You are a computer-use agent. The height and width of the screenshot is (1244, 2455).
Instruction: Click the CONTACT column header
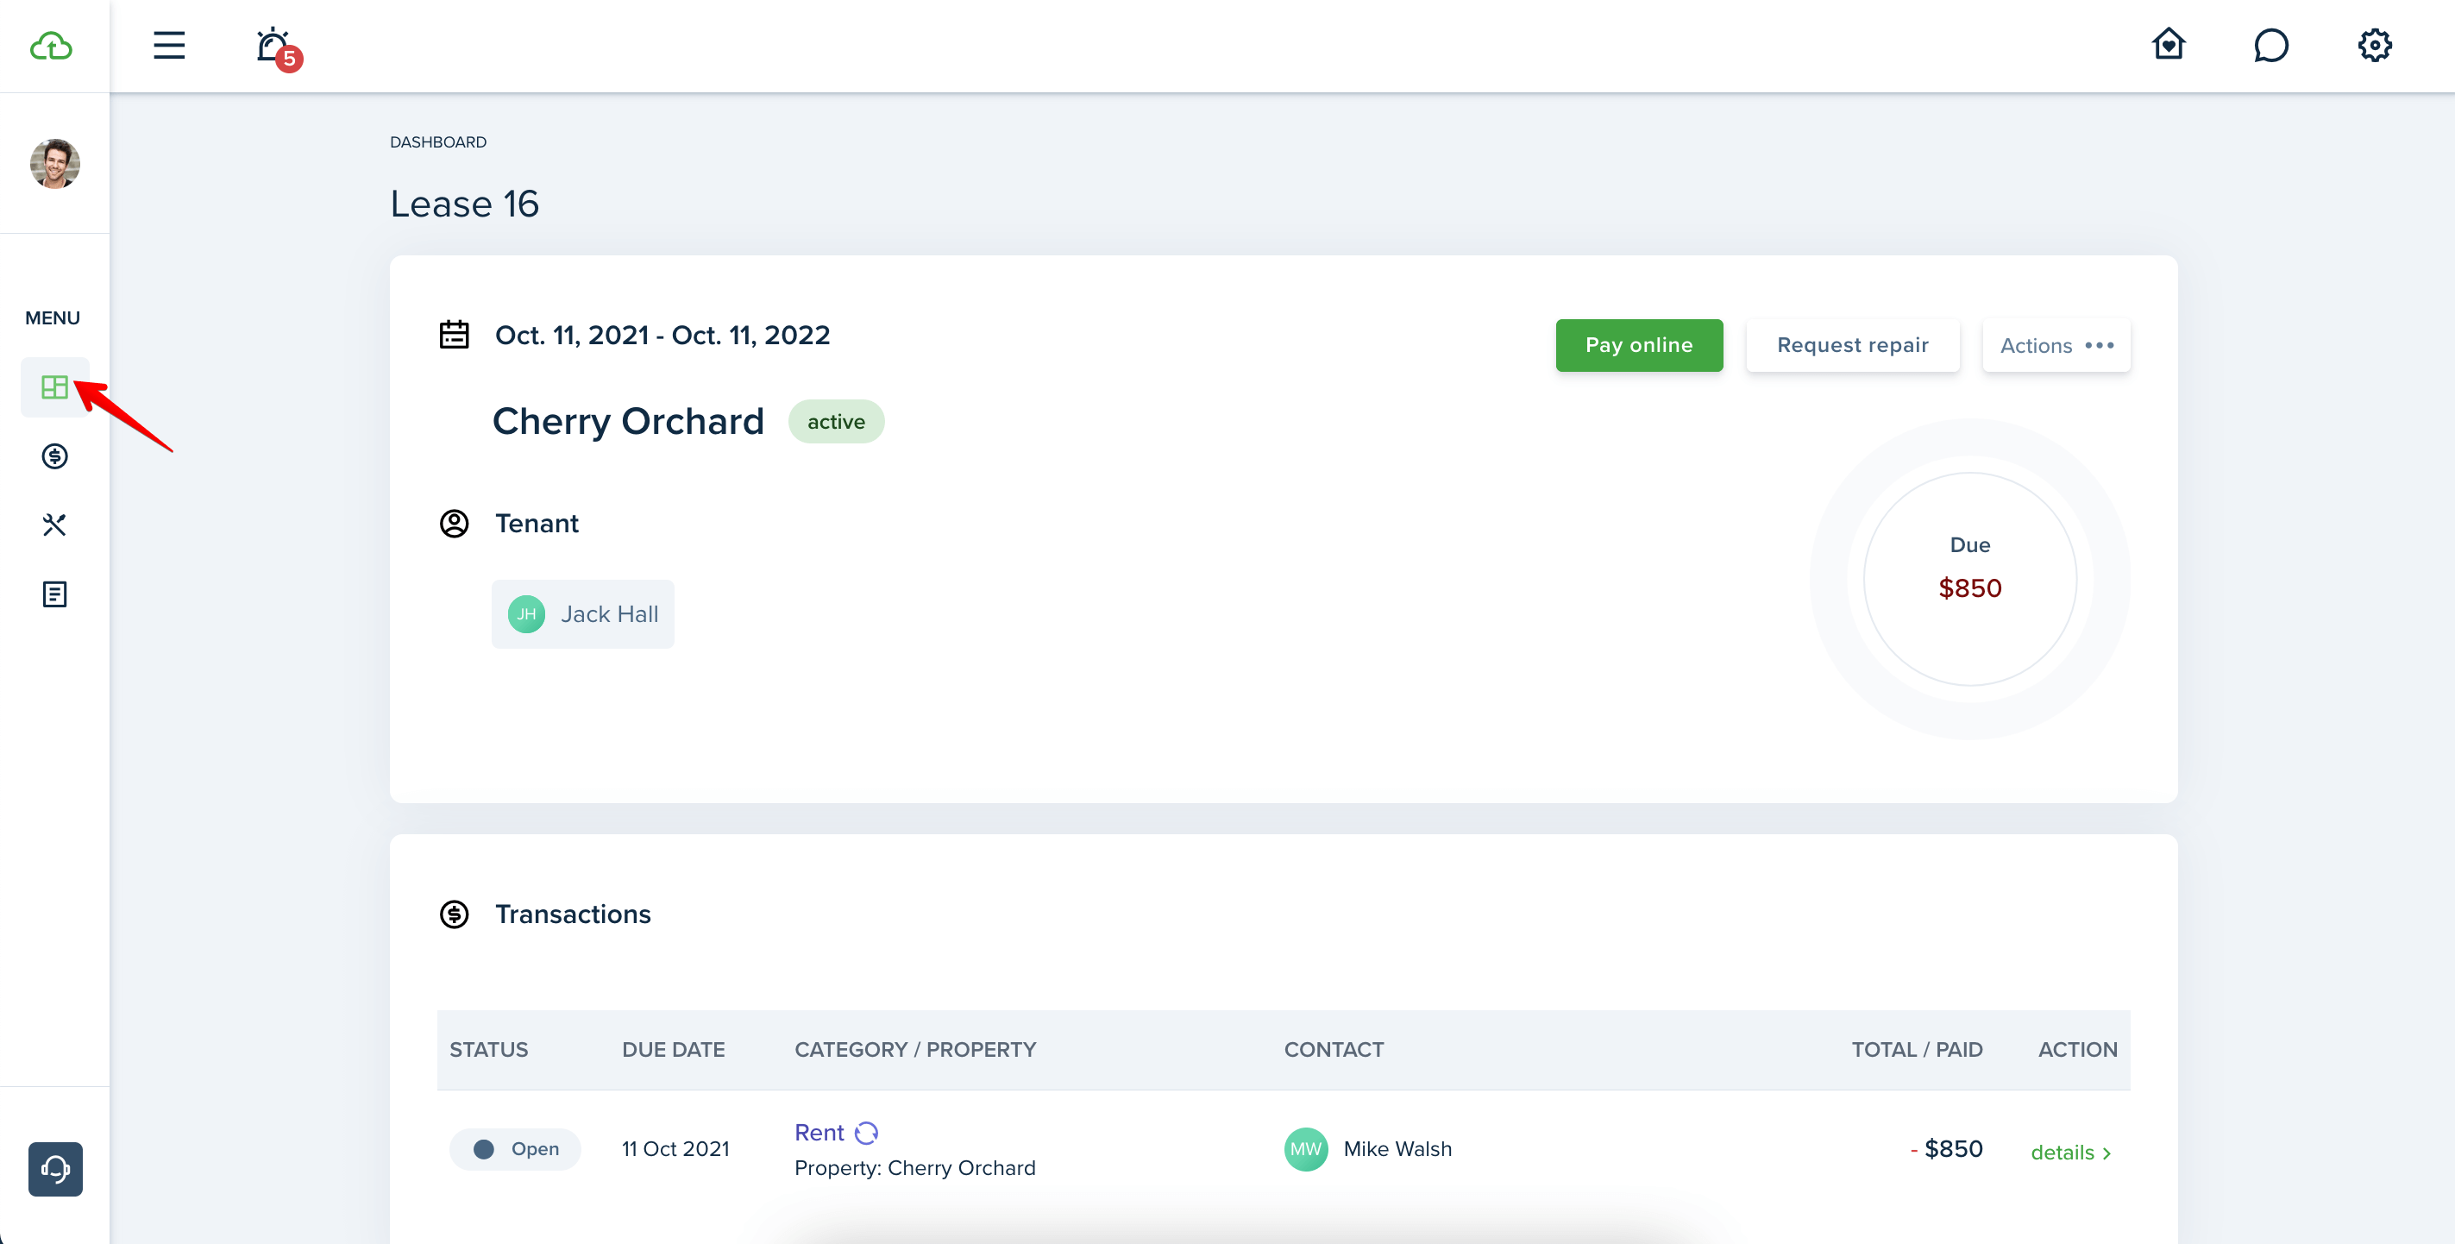click(1334, 1050)
